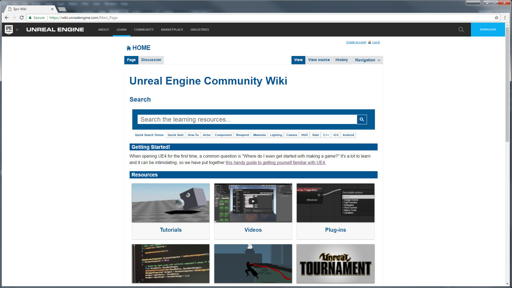The height and width of the screenshot is (288, 512).
Task: Click the browser back arrow
Action: point(6,18)
